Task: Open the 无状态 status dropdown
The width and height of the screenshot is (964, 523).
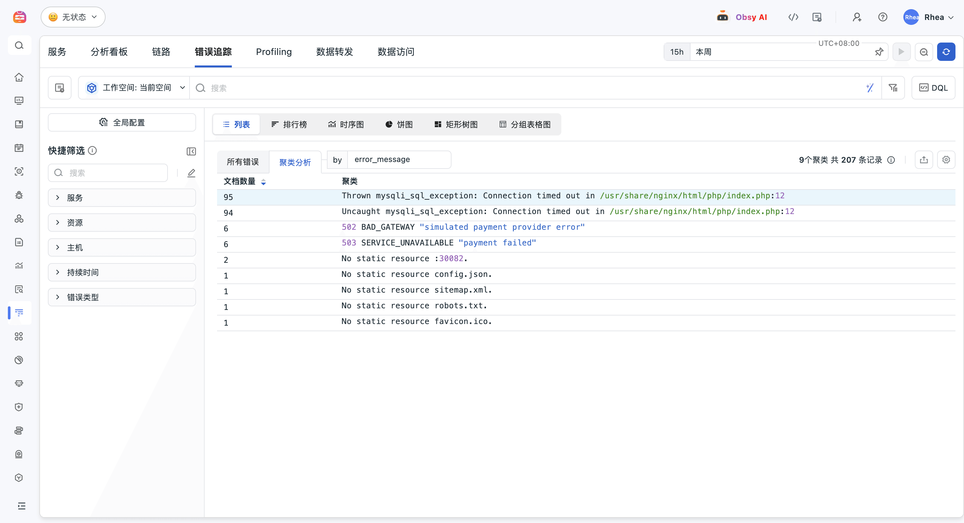Action: click(x=73, y=17)
